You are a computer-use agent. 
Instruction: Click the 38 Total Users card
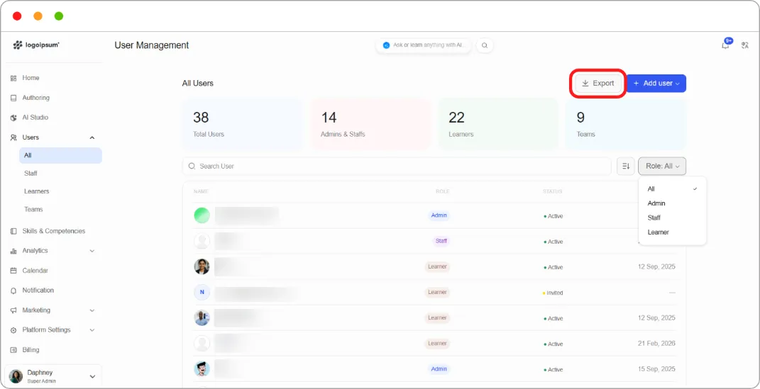243,124
